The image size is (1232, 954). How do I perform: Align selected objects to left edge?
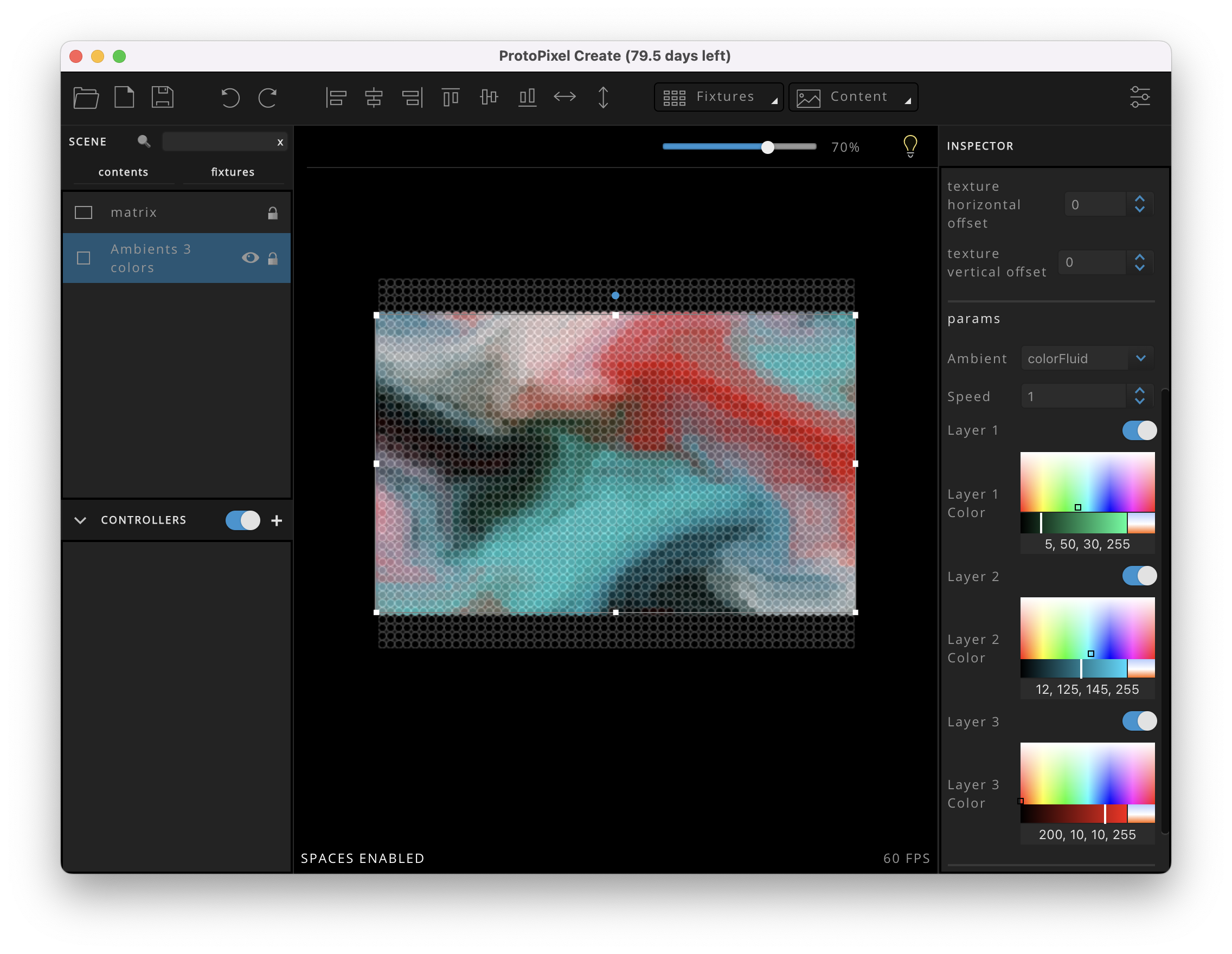pos(336,98)
